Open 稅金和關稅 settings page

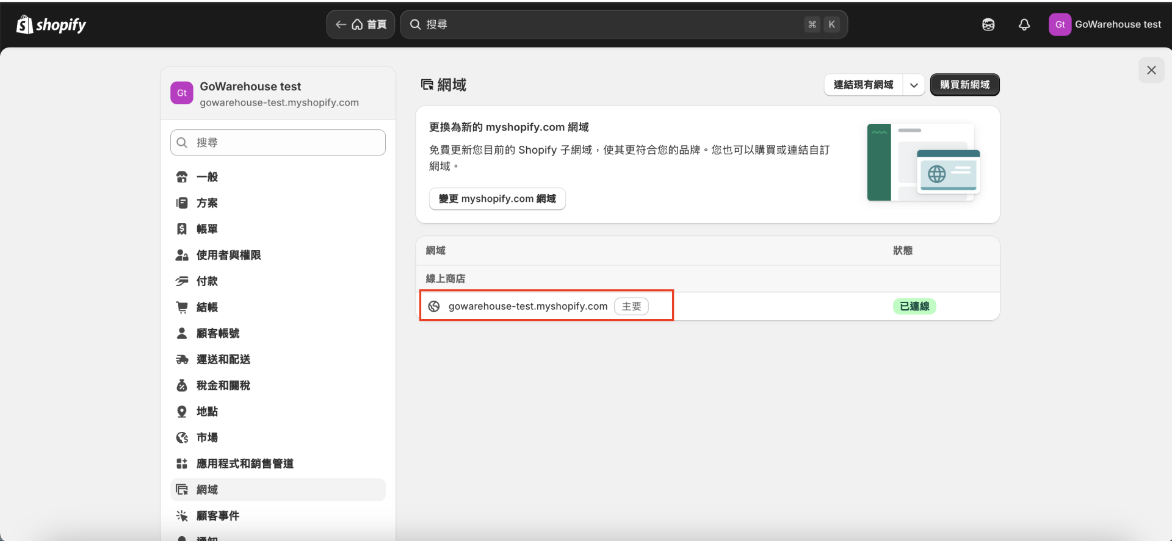point(223,385)
